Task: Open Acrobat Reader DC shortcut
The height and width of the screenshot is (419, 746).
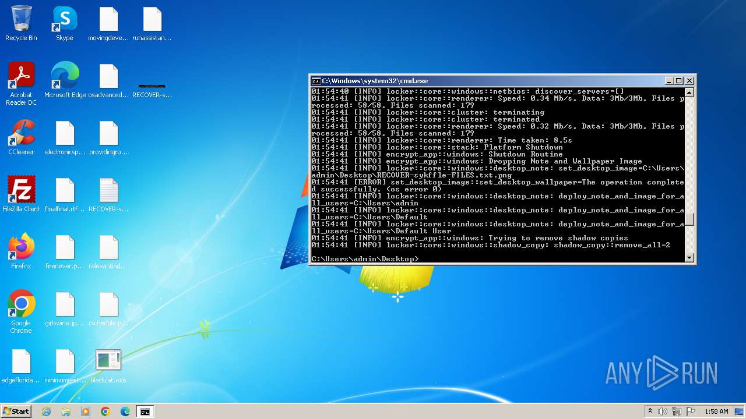Action: tap(21, 84)
